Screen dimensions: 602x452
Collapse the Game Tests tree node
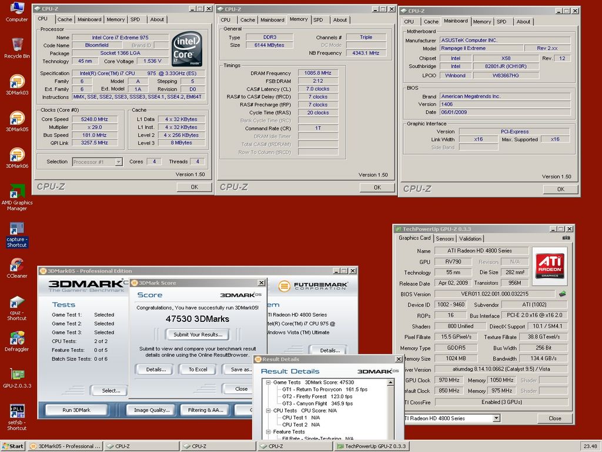(x=269, y=383)
